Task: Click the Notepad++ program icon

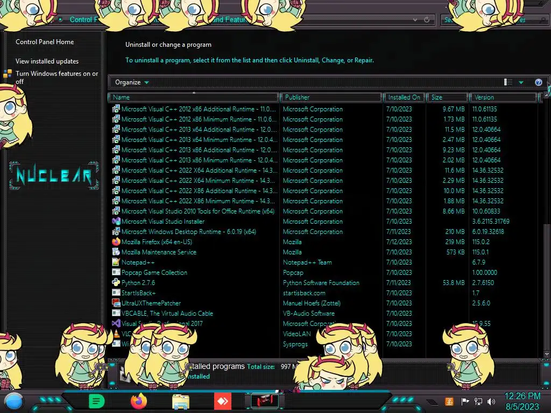Action: (116, 262)
